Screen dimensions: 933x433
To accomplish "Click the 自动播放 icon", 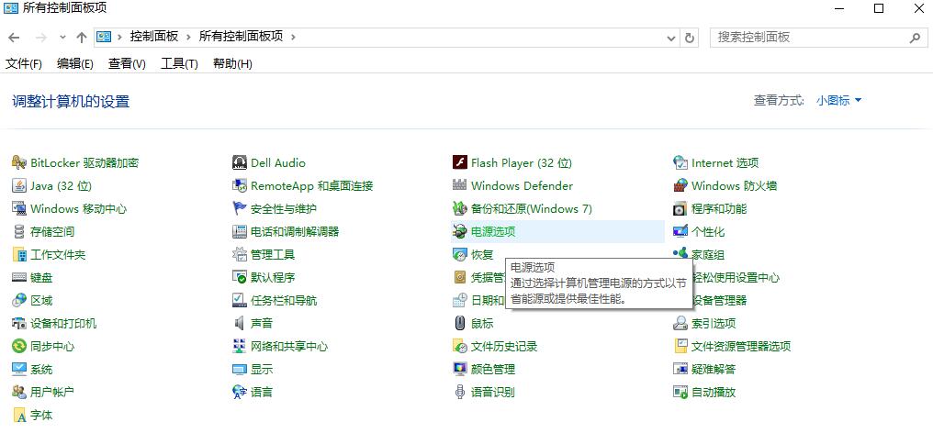I will [x=680, y=392].
